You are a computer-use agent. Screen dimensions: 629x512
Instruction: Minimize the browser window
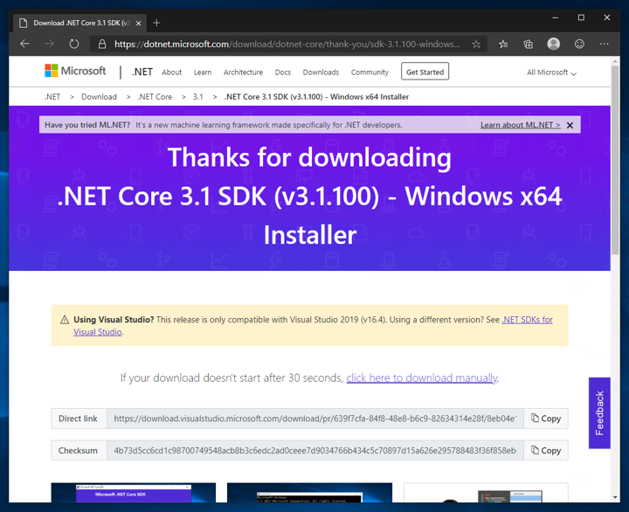[x=556, y=17]
